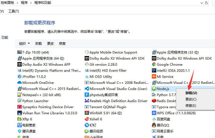The image size is (215, 138).
Task: Choose 卸载(U) in the context menu
Action: point(191,93)
